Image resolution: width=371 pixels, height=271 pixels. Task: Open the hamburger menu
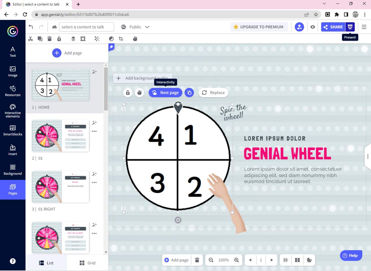tap(364, 27)
